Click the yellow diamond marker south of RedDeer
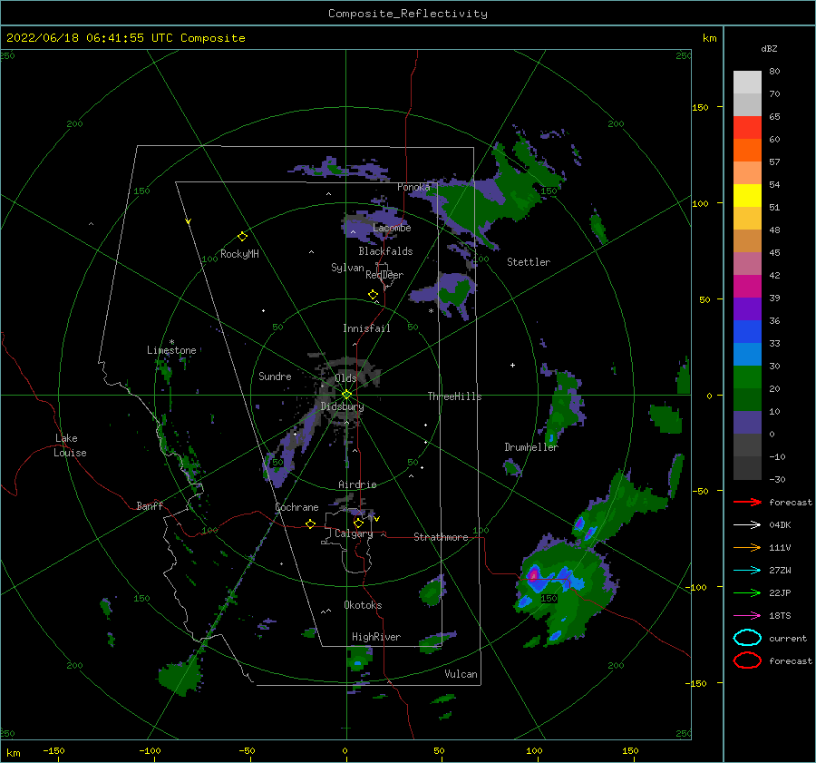The width and height of the screenshot is (816, 763). click(x=373, y=295)
